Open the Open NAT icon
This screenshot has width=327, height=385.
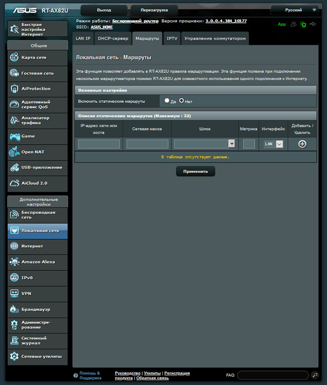[14, 152]
